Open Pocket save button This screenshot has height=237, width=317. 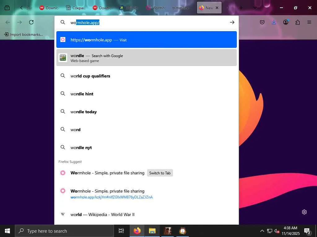pyautogui.click(x=262, y=22)
